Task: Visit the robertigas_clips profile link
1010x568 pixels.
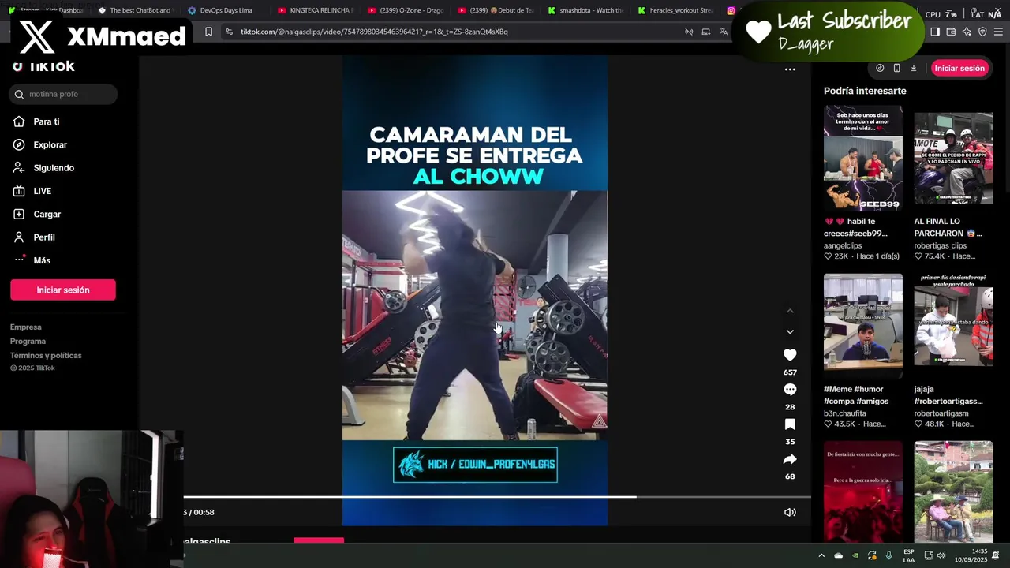Action: (941, 245)
